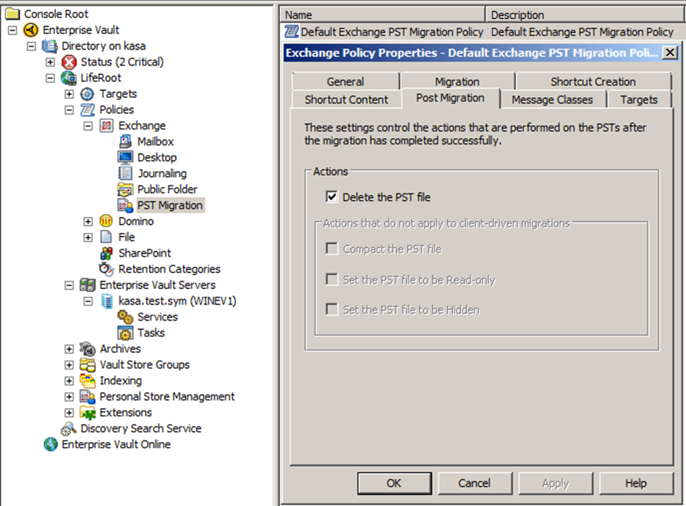
Task: Check Compact the PST file
Action: (x=332, y=249)
